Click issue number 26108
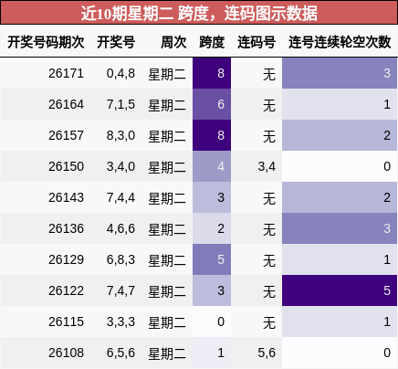Viewport: 398px width, 369px height. (x=66, y=353)
